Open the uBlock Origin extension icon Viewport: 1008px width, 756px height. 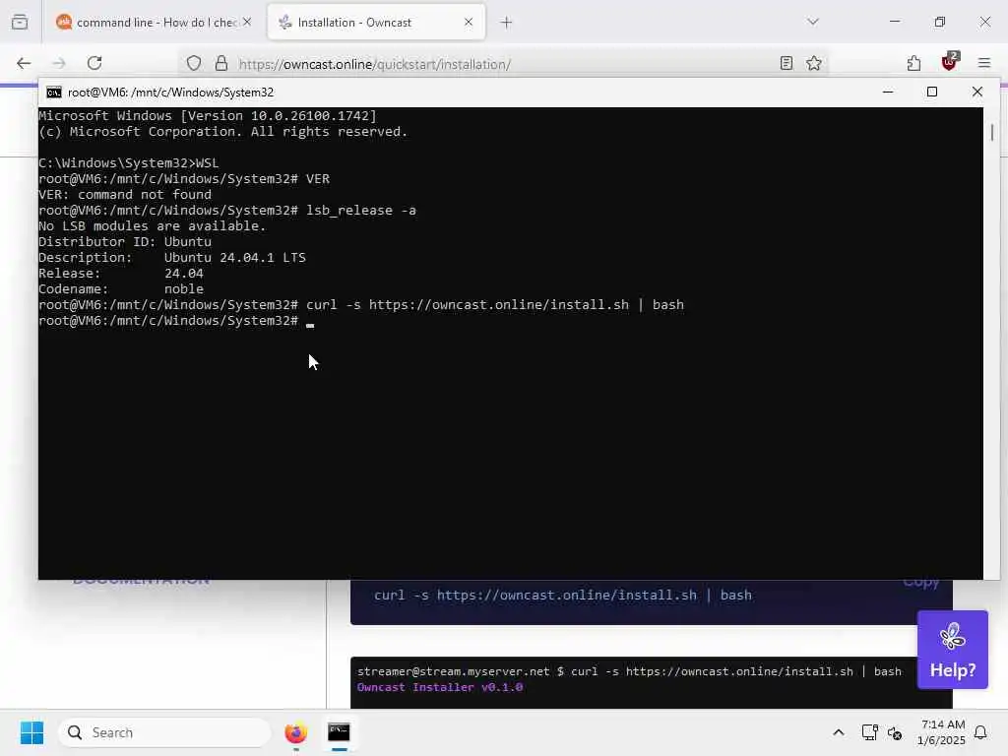click(950, 62)
